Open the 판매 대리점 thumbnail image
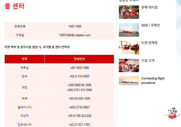The height and width of the screenshot is (127, 181). (x=129, y=12)
